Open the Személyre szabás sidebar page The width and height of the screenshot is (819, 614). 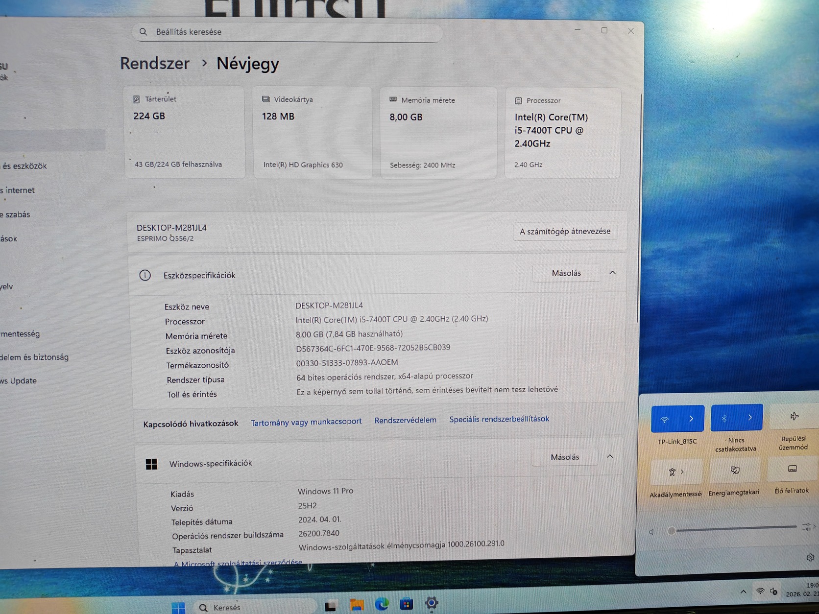(x=15, y=214)
